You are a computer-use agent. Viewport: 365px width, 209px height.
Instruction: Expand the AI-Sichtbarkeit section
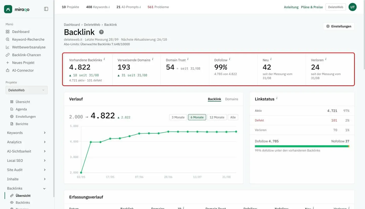tap(27, 151)
